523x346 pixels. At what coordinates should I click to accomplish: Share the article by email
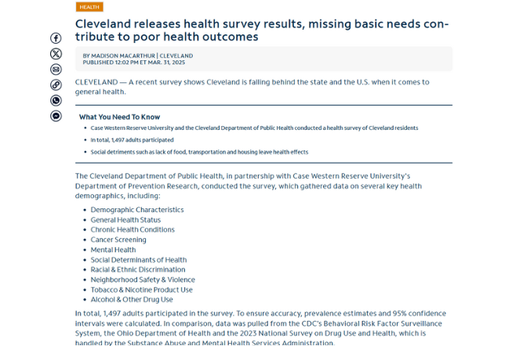pyautogui.click(x=56, y=70)
